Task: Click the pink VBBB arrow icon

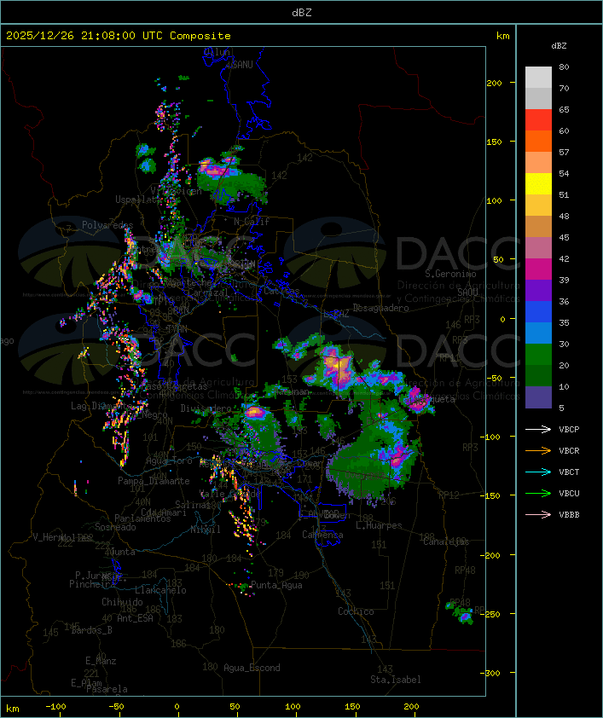Action: point(538,515)
